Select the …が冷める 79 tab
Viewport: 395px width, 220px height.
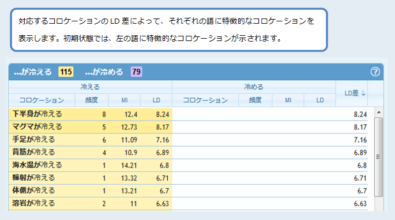click(x=114, y=72)
